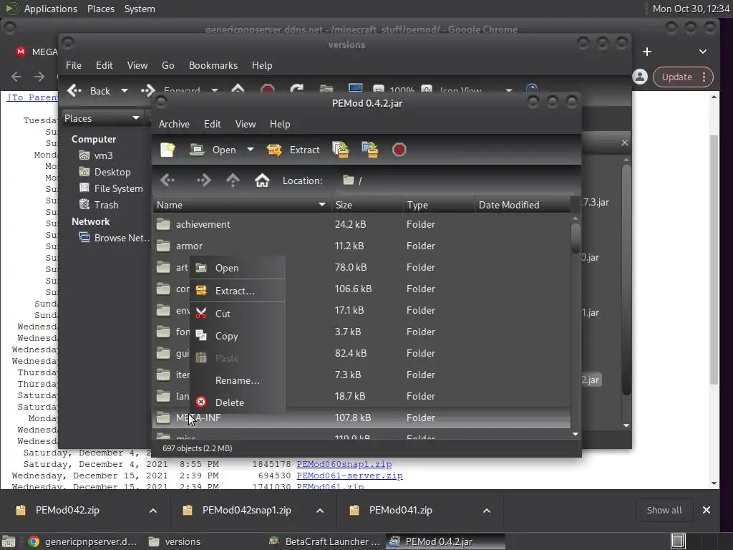Sort by the Type column header
Image resolution: width=733 pixels, height=550 pixels.
pos(439,205)
